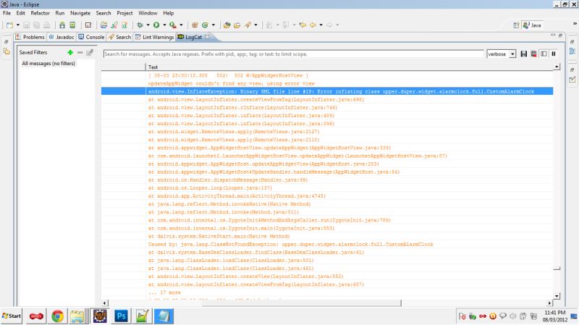Open the Project menu
579x325 pixels.
tap(124, 13)
